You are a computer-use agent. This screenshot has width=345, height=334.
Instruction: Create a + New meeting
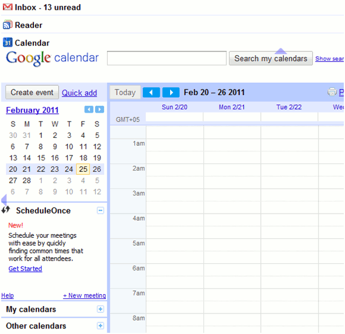(x=85, y=295)
